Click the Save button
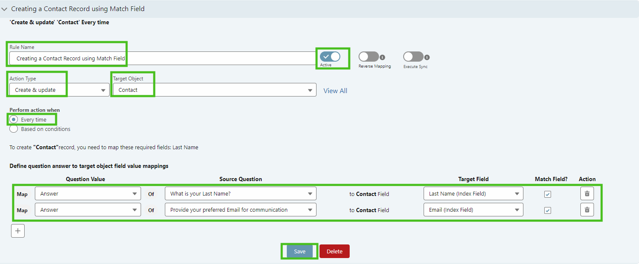Screen dimensions: 639x264 click(x=300, y=252)
